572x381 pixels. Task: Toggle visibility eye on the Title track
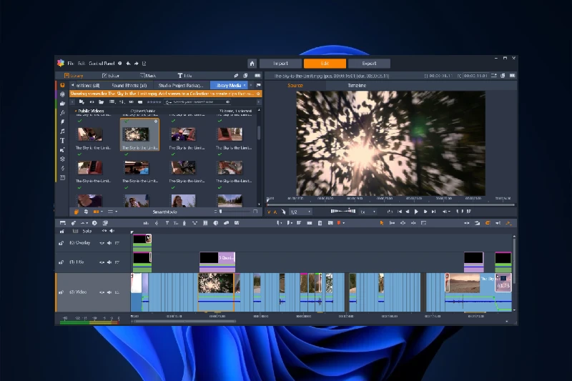[x=102, y=262]
